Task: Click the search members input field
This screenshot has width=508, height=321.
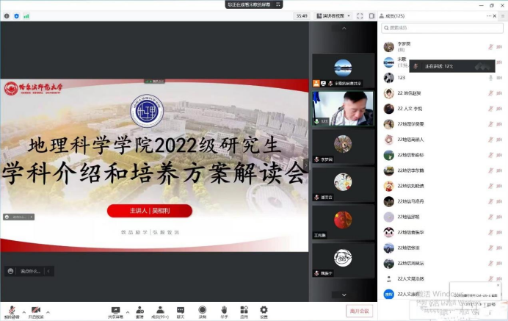Action: pos(440,28)
